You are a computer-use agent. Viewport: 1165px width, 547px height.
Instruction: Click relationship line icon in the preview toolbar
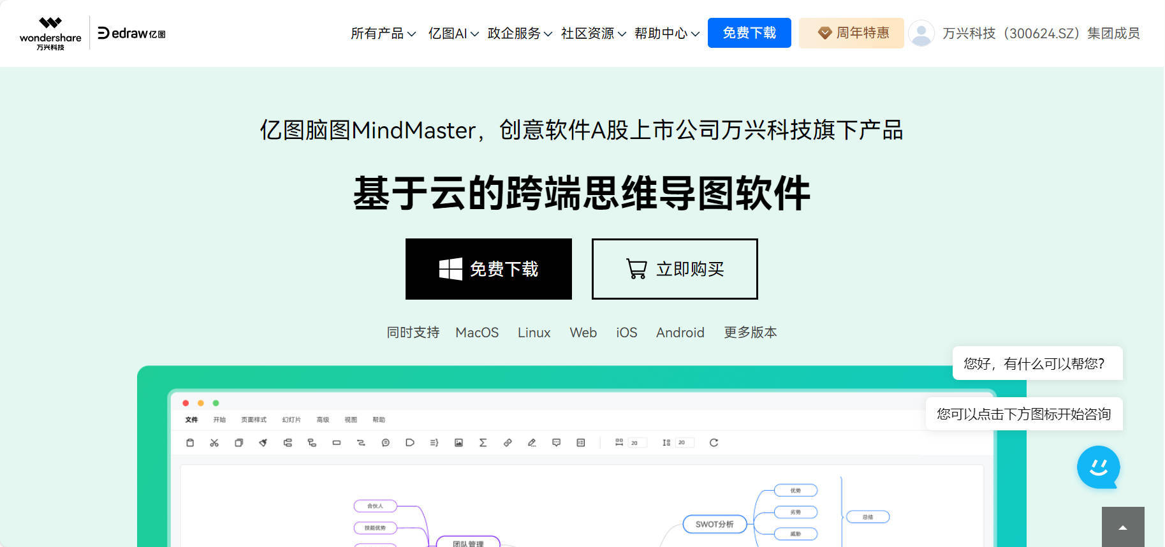pyautogui.click(x=361, y=442)
